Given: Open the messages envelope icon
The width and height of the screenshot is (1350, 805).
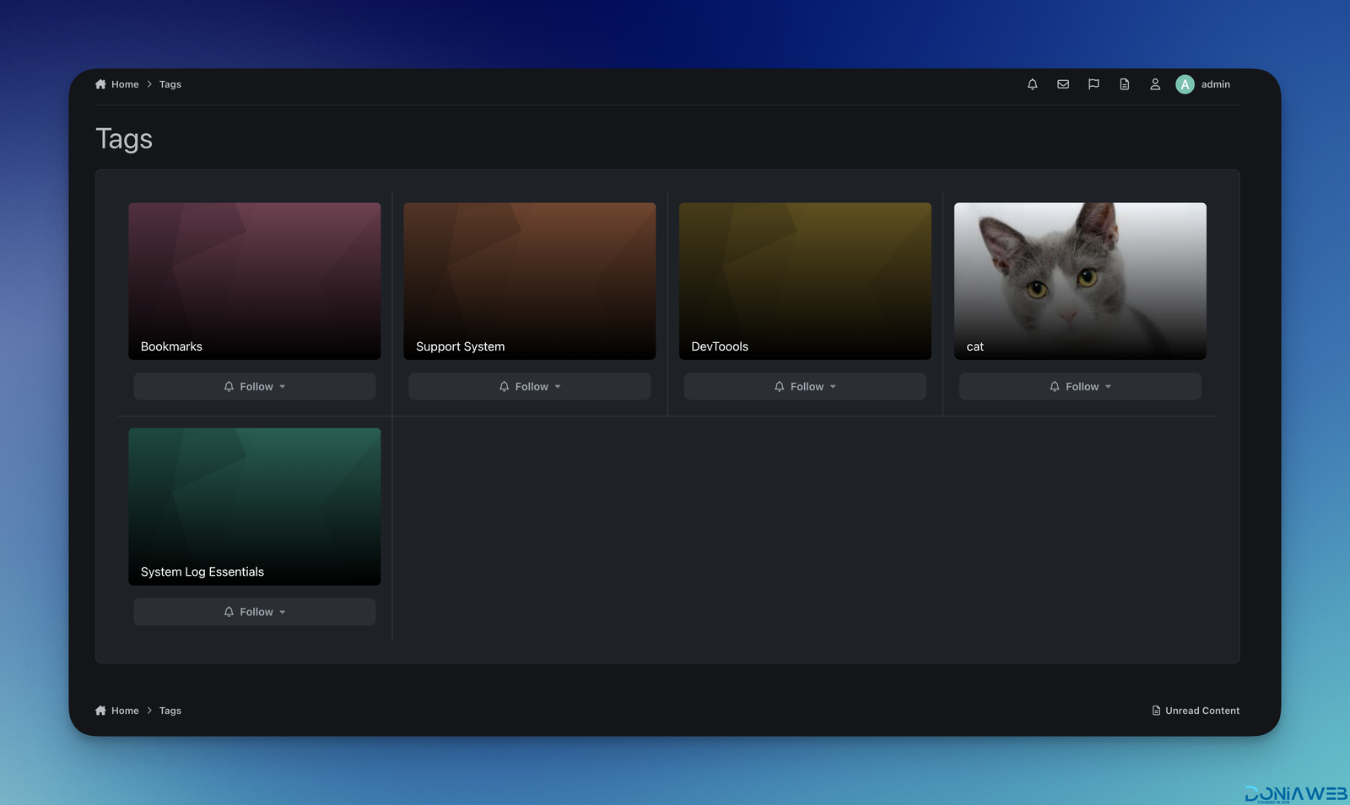Looking at the screenshot, I should (1063, 84).
